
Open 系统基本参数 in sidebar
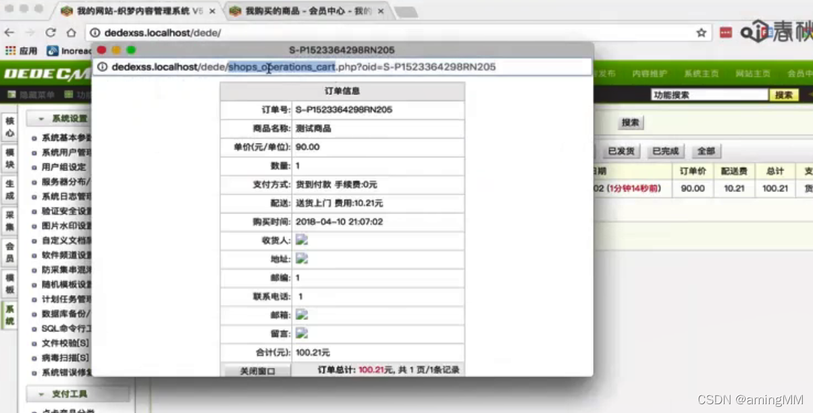tap(66, 137)
